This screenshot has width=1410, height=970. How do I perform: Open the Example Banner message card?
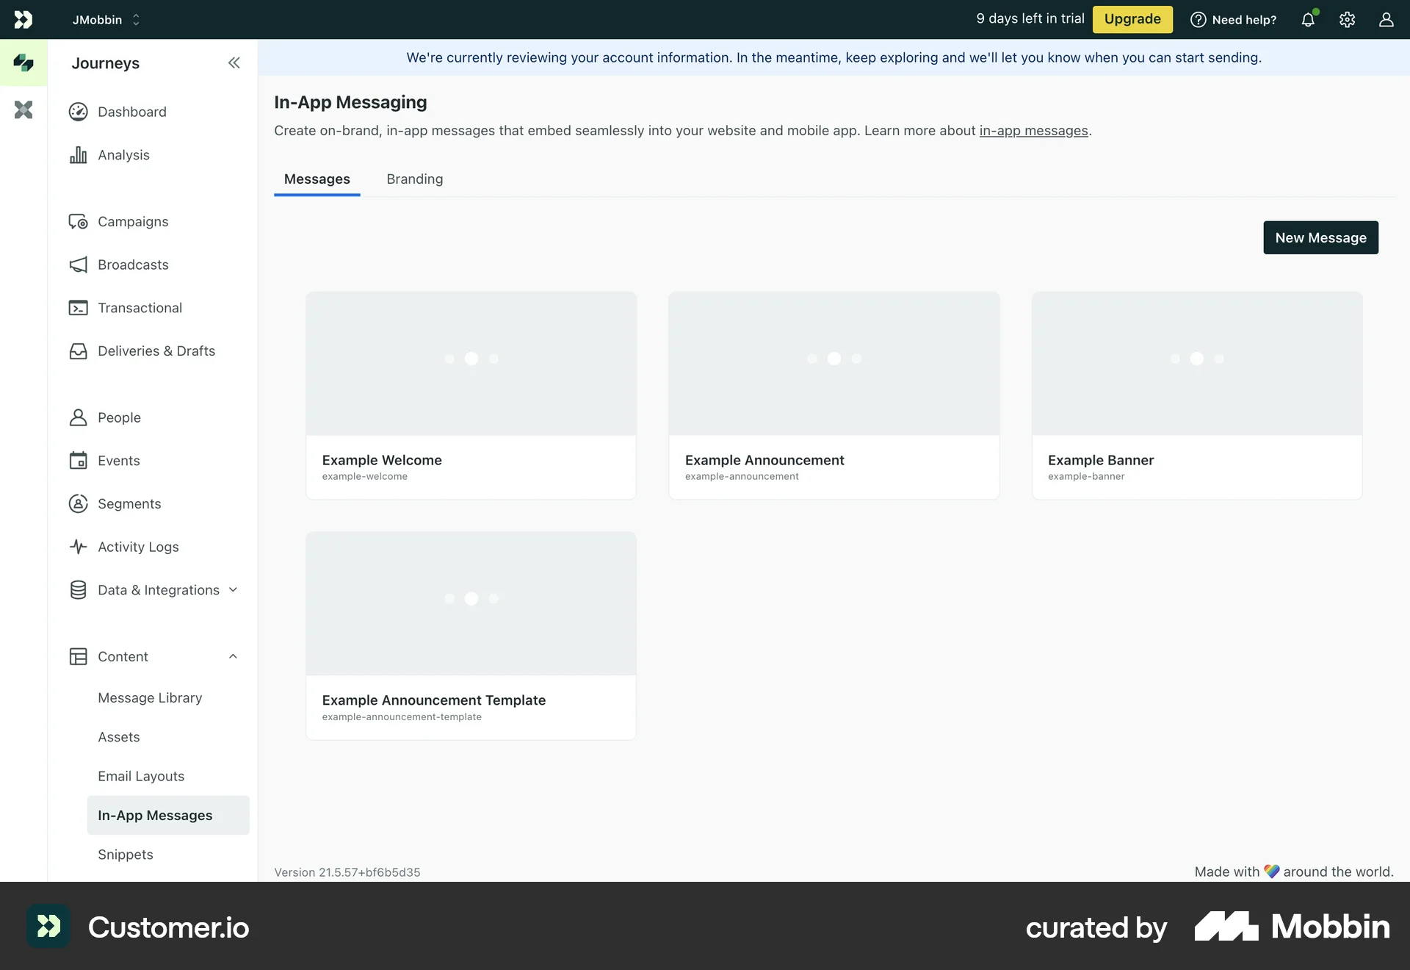pyautogui.click(x=1196, y=395)
